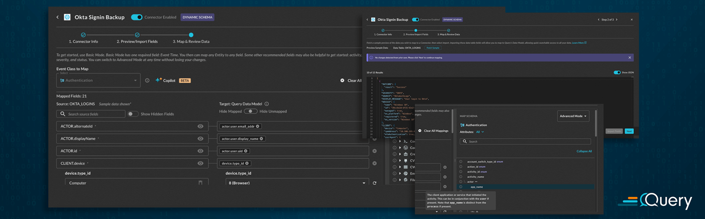705x219 pixels.
Task: Remove actor.user.display_name chip via its x
Action: pyautogui.click(x=262, y=139)
